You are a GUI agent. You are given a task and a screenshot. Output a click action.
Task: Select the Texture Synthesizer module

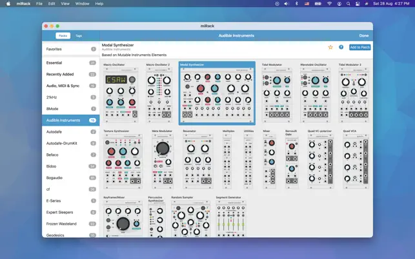123,161
